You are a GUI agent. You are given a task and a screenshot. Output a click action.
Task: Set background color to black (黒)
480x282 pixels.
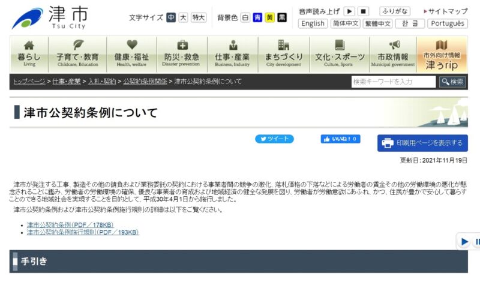(x=282, y=17)
